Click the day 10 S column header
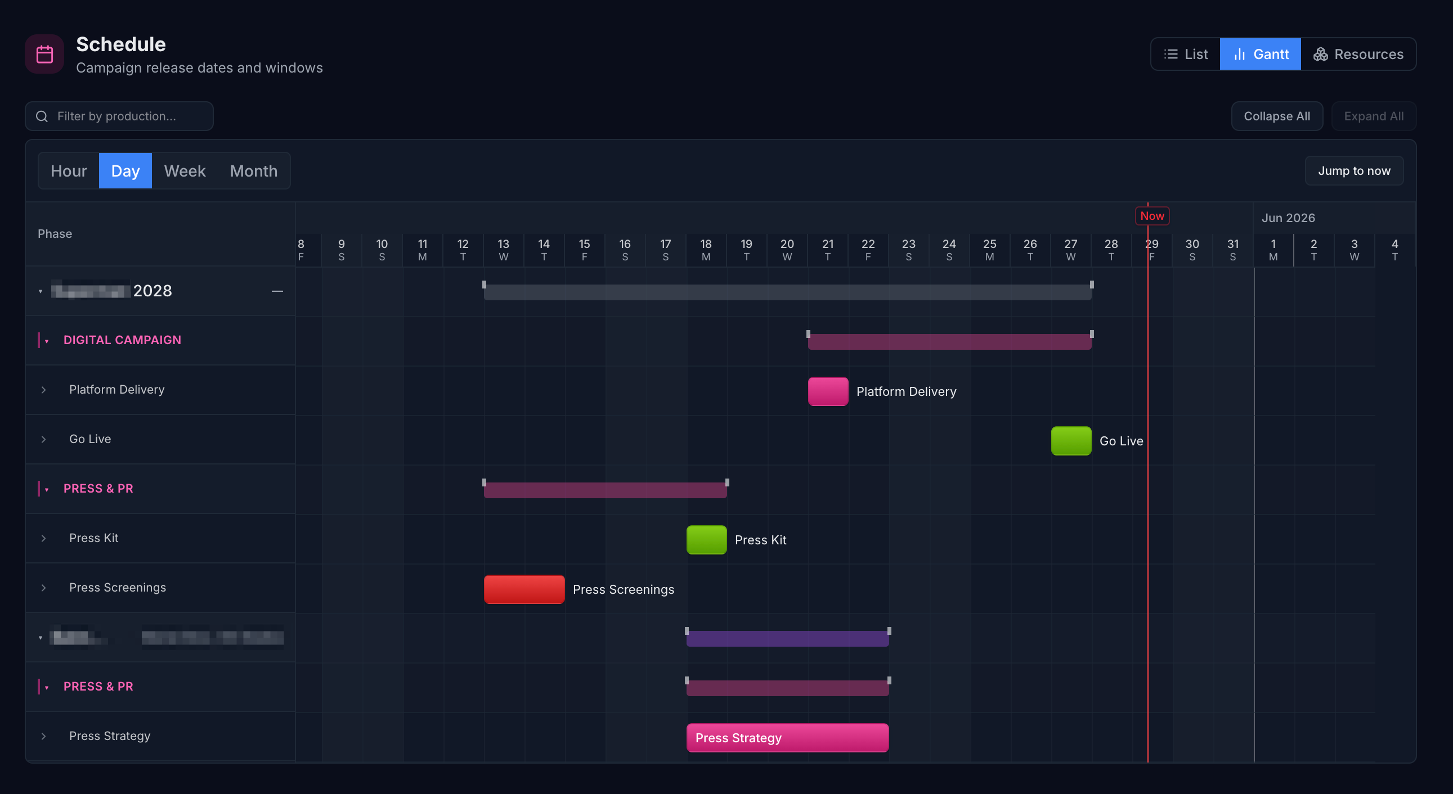1453x794 pixels. click(x=382, y=250)
